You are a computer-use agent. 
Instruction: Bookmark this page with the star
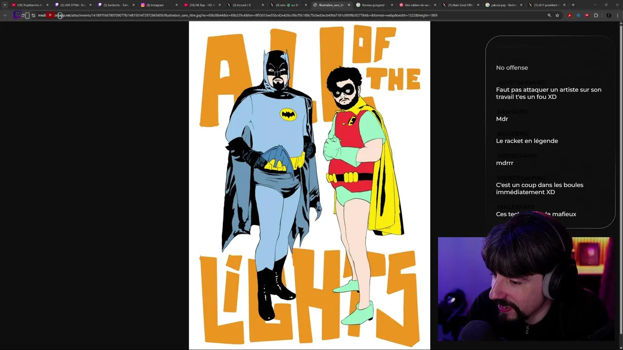click(x=557, y=15)
